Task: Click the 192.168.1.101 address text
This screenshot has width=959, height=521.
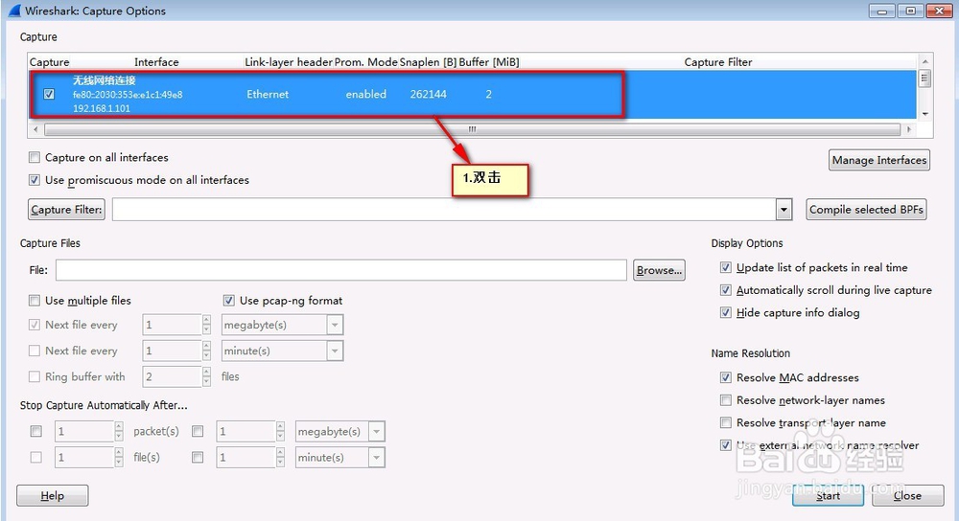Action: tap(102, 108)
